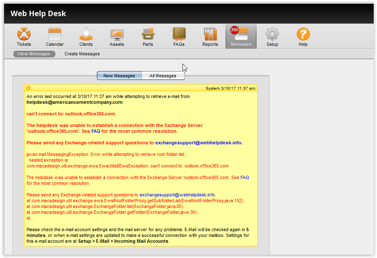Open the Messages section with 205 badge

pyautogui.click(x=241, y=36)
